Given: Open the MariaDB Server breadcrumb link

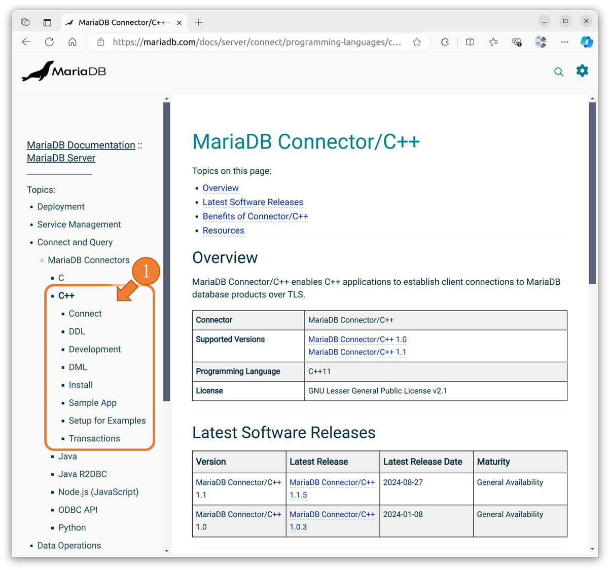Looking at the screenshot, I should coord(61,158).
